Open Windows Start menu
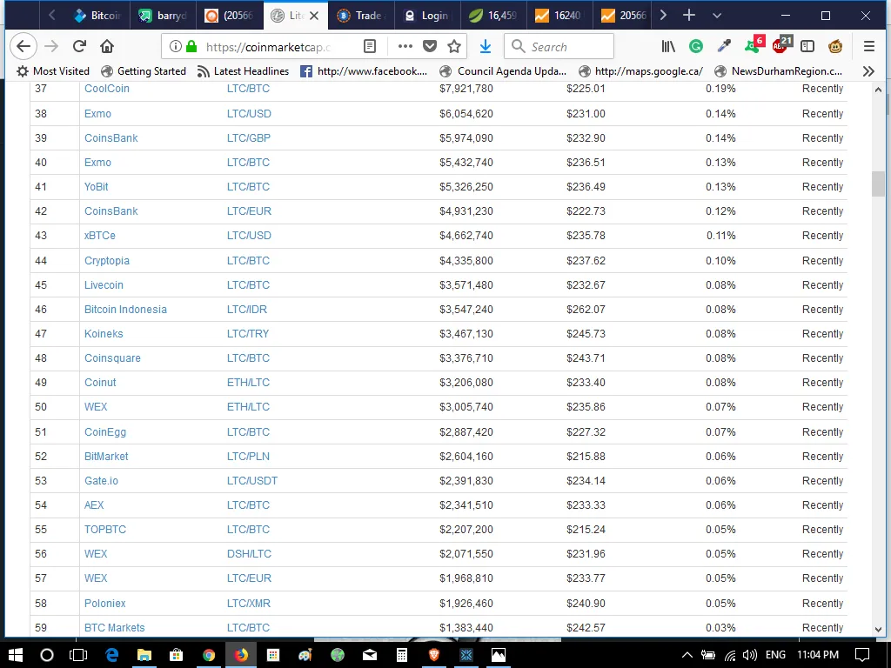Screen dimensions: 891x668 16,655
